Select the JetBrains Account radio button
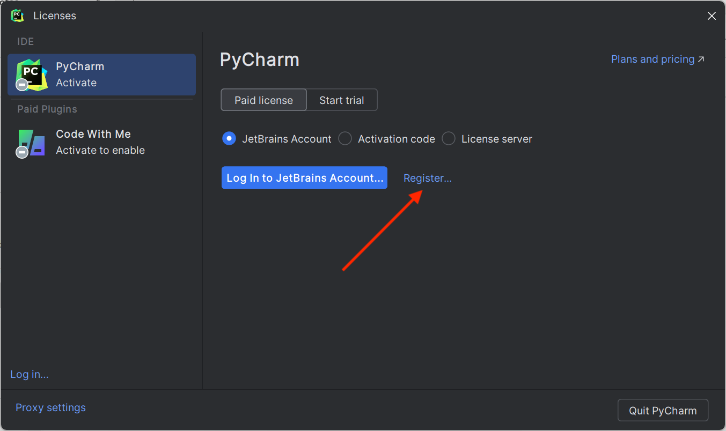This screenshot has height=431, width=726. [x=229, y=139]
